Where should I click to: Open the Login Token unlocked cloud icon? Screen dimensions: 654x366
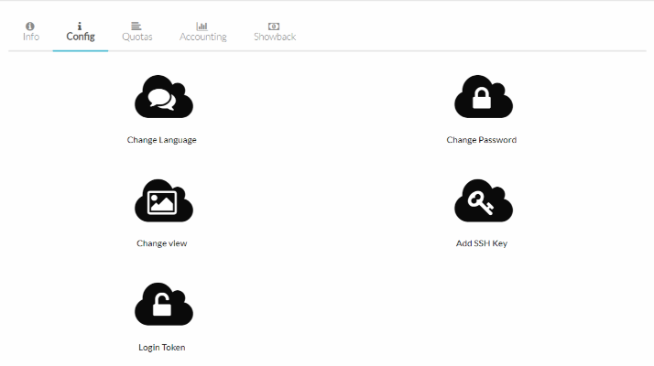click(x=163, y=304)
